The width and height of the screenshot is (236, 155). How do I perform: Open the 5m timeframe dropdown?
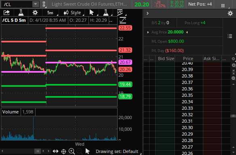point(50,13)
